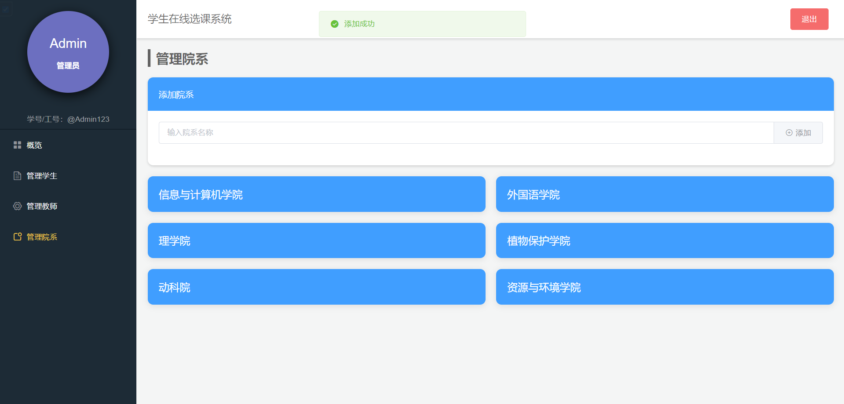
Task: Click the gear icon beside 管理教师
Action: (18, 206)
